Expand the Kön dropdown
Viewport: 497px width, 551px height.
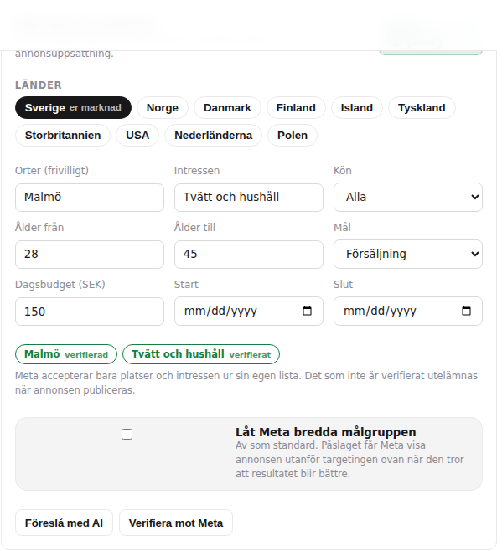(408, 197)
